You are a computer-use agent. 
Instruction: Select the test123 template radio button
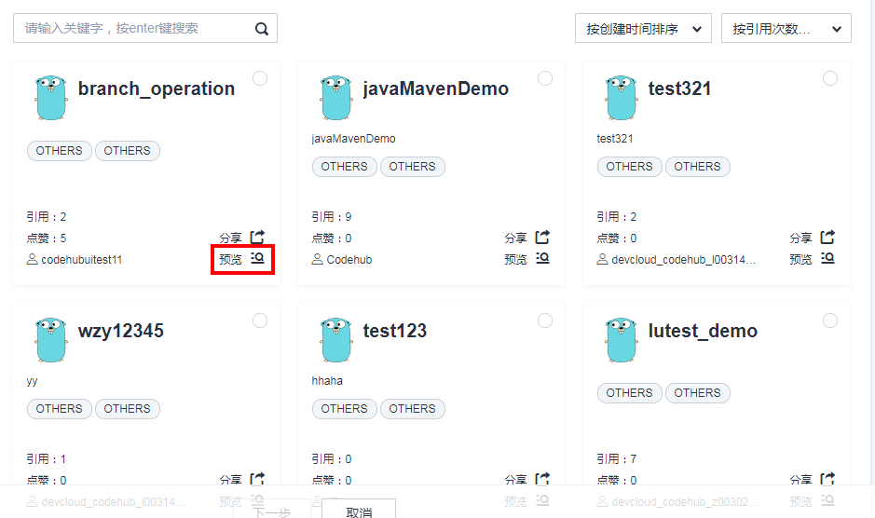[x=545, y=320]
